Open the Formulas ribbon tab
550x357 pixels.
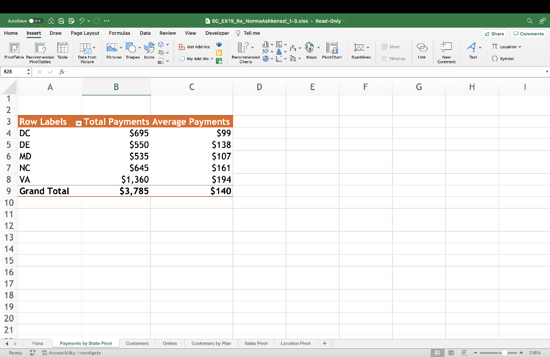[119, 33]
